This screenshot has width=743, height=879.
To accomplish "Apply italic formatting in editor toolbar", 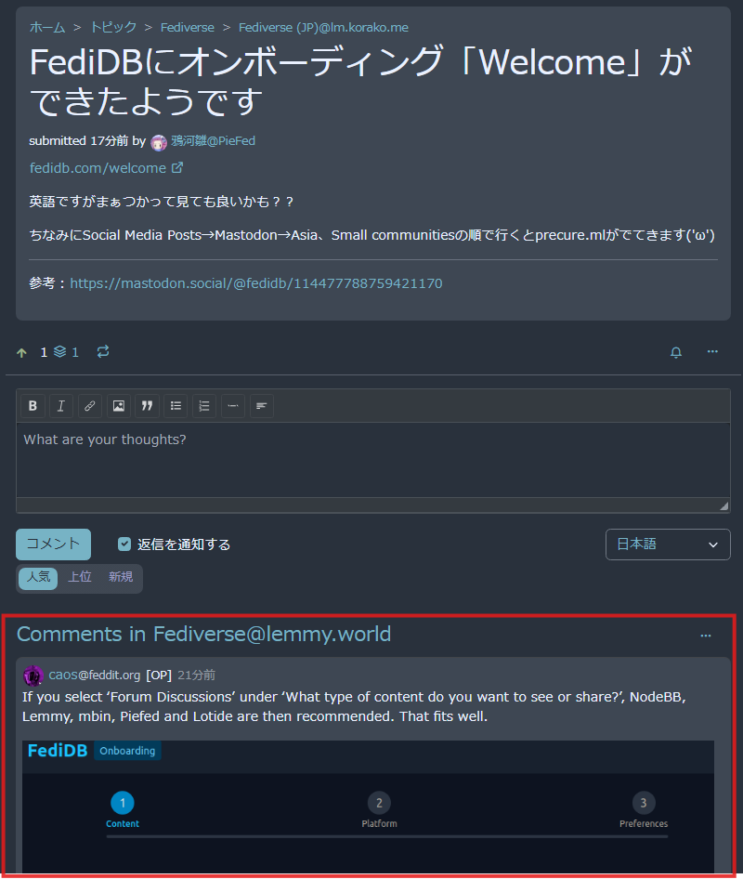I will click(x=61, y=406).
